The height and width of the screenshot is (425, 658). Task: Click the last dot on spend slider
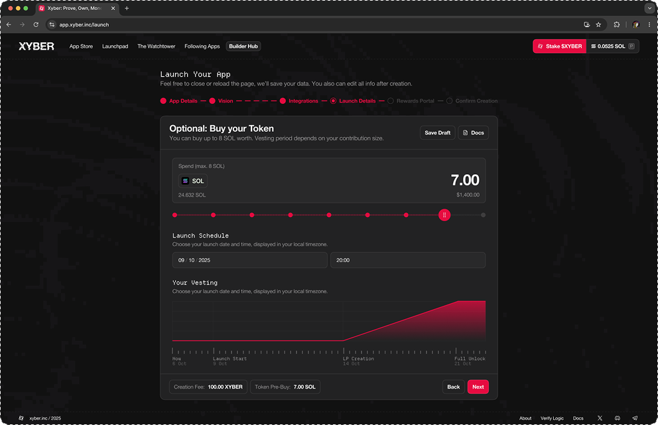click(x=483, y=215)
